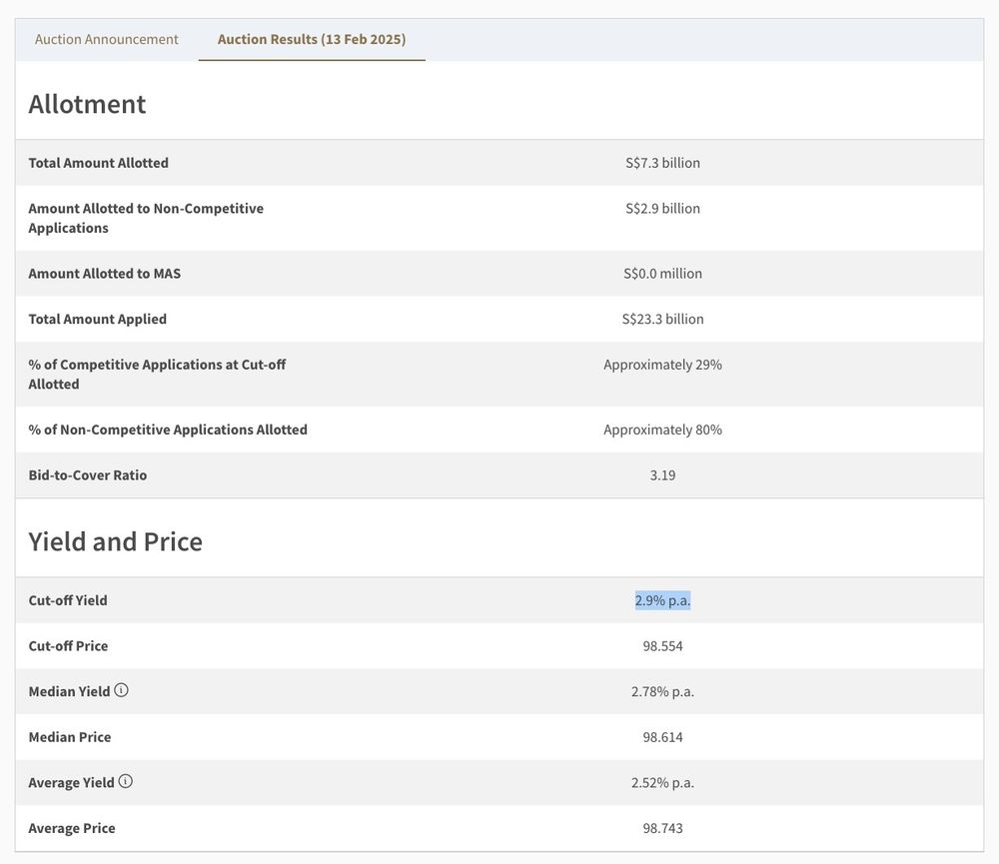999x864 pixels.
Task: Click the Yield and Price section heading
Action: (x=115, y=541)
